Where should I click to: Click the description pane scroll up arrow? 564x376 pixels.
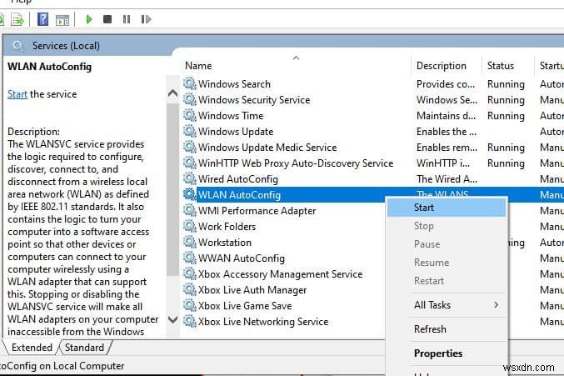172,93
